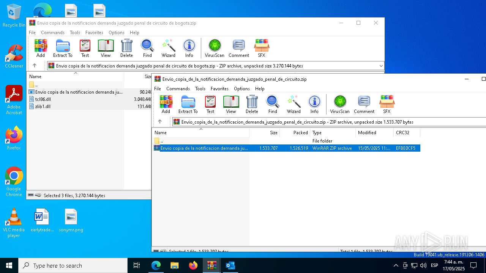
Task: Click Comment icon in back WinRAR window
Action: pos(239,48)
